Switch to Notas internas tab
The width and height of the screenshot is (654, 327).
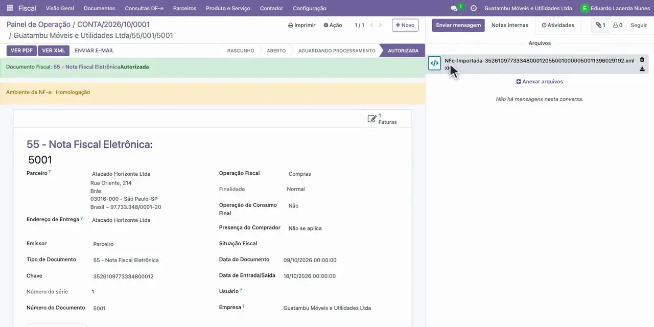[510, 25]
